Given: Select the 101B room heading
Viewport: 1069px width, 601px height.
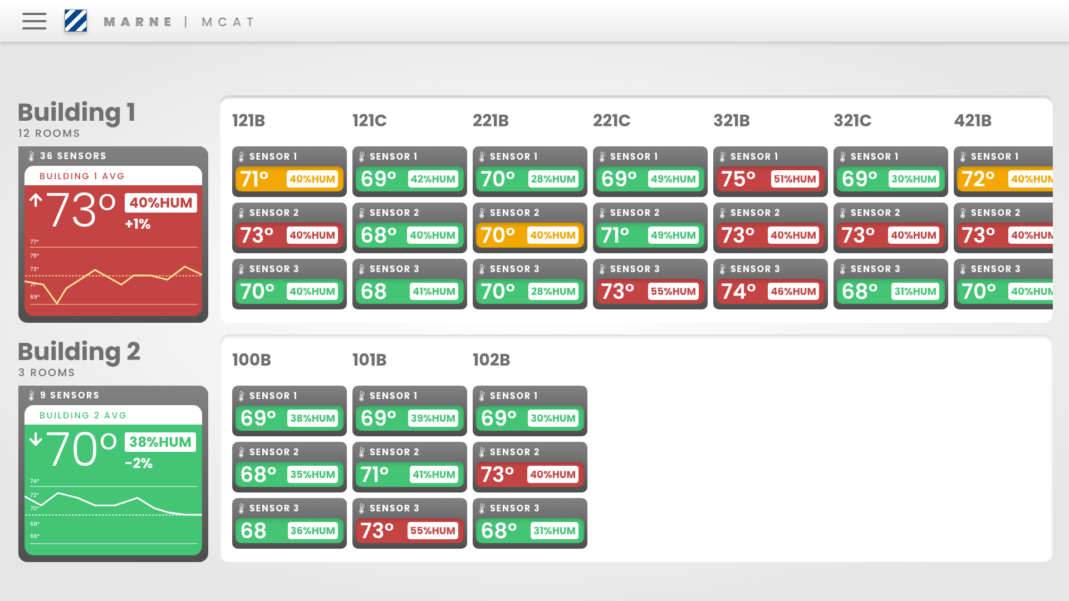Looking at the screenshot, I should pos(369,360).
